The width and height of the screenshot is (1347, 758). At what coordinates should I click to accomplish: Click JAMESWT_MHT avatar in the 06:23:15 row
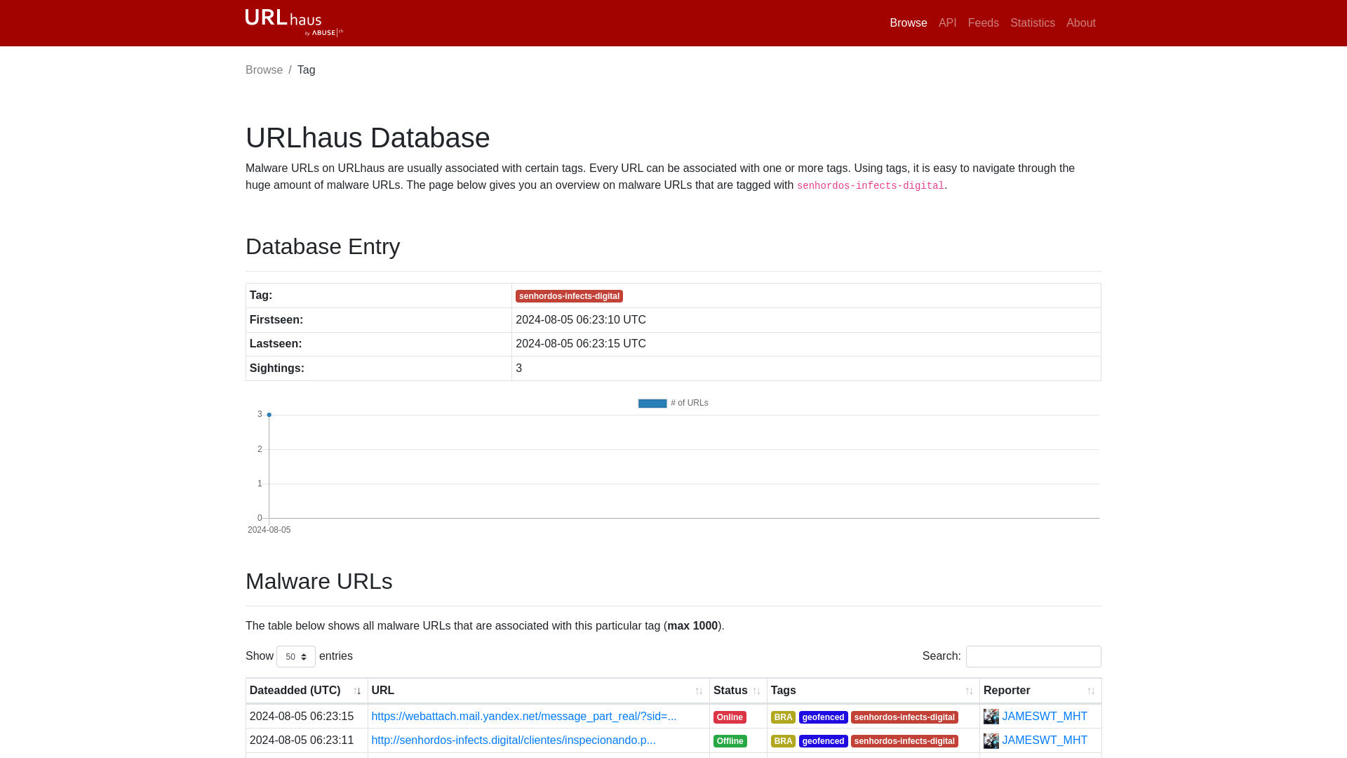pos(991,717)
